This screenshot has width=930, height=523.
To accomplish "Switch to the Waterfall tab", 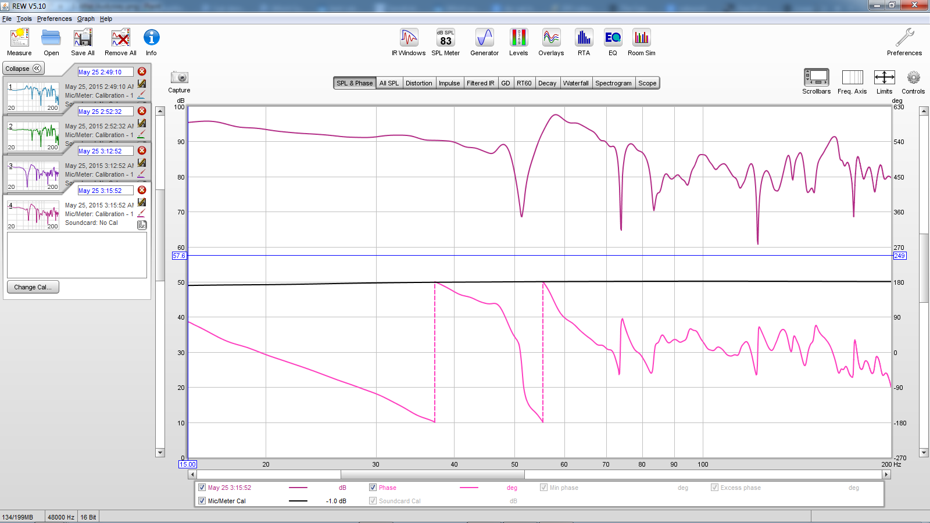I will [576, 83].
